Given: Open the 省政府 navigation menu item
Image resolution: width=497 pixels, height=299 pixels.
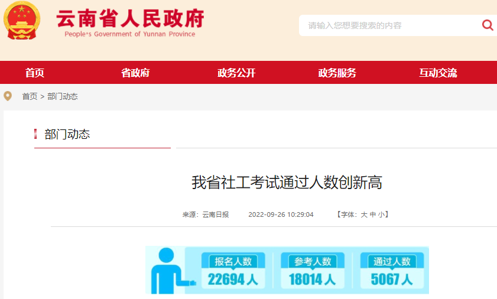Looking at the screenshot, I should pos(135,73).
